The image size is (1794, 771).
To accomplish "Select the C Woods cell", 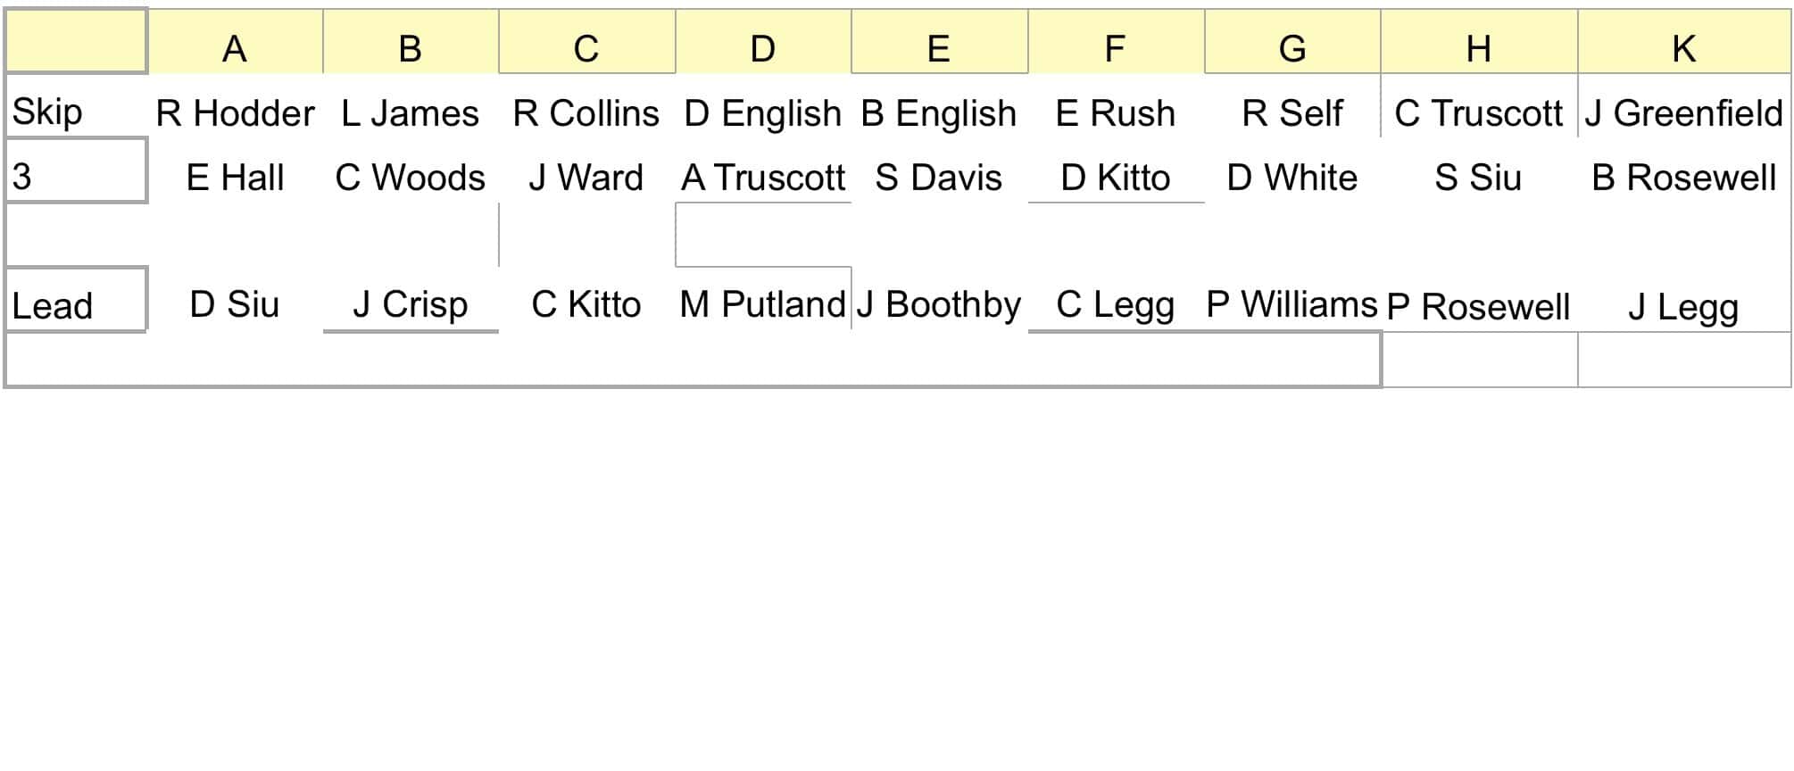I will tap(411, 178).
